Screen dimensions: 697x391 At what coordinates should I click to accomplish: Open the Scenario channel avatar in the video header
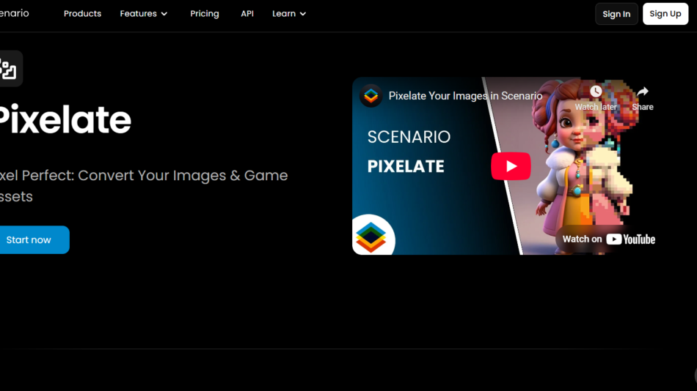pyautogui.click(x=371, y=95)
